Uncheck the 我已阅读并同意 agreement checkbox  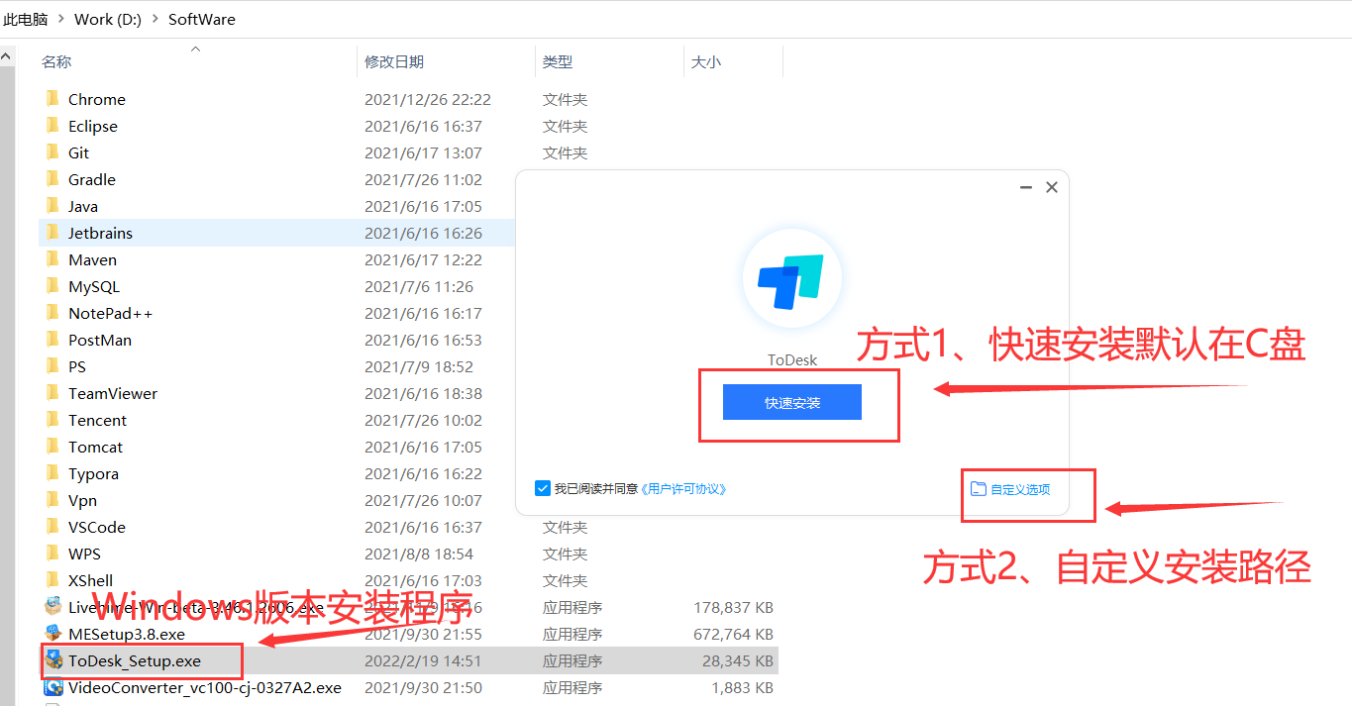[x=542, y=488]
